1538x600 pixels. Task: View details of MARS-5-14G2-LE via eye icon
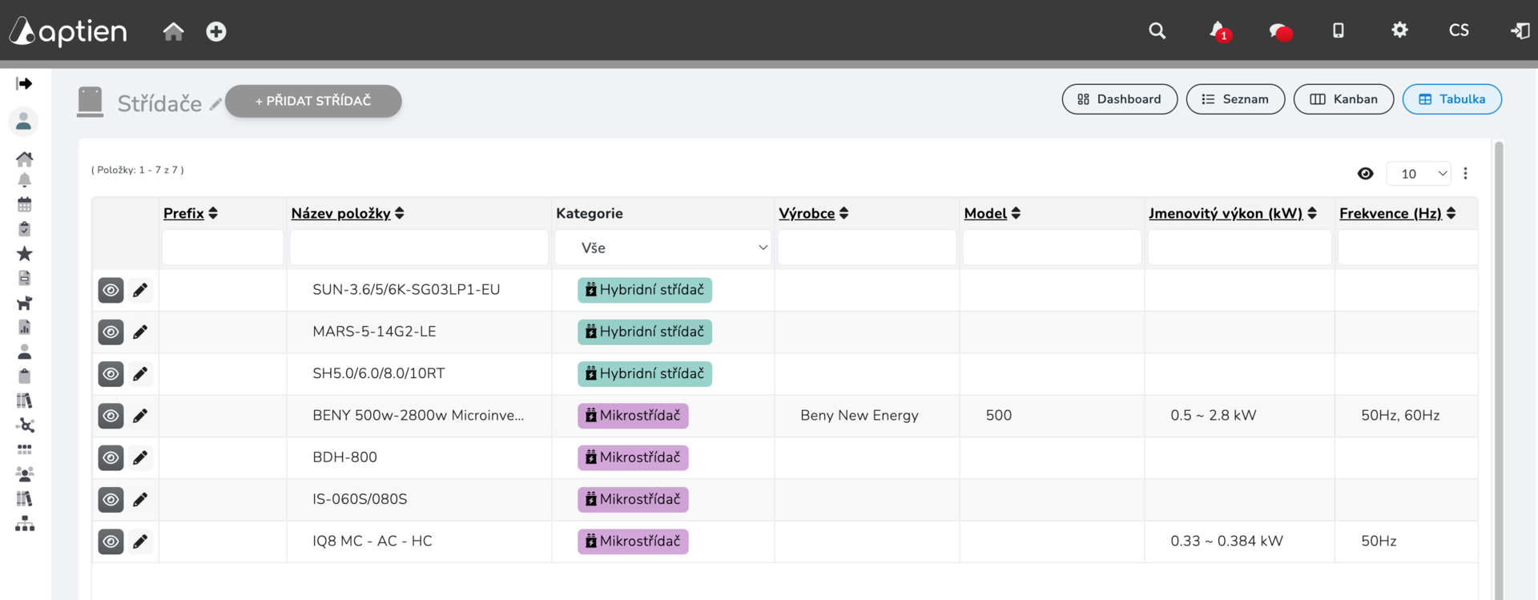111,332
